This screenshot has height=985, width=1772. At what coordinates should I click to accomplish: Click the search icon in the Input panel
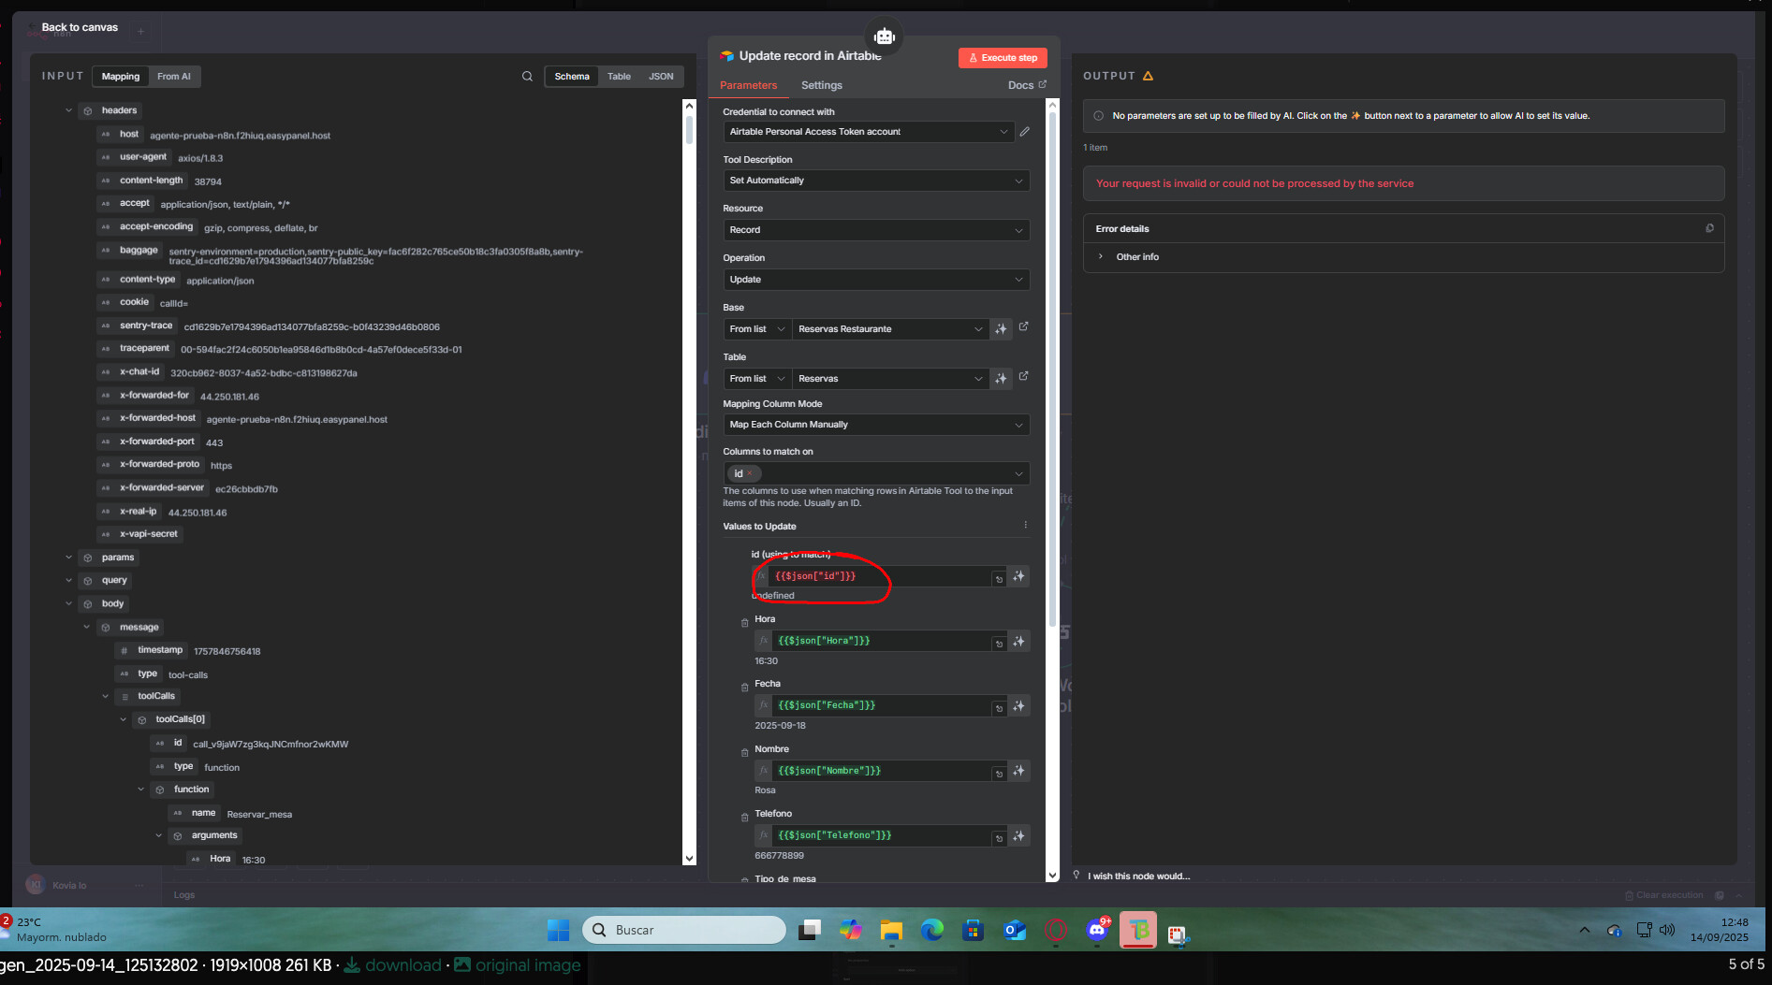[x=527, y=77]
